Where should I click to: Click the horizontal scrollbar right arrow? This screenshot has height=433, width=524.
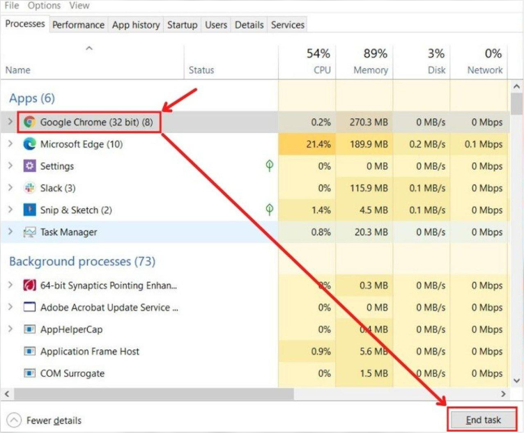tap(503, 394)
